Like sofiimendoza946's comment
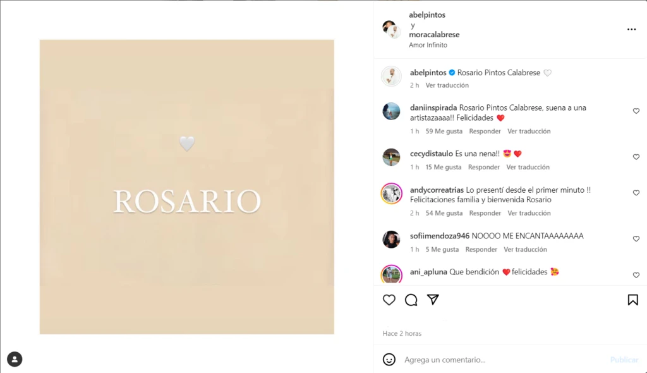Image resolution: width=647 pixels, height=373 pixels. coord(636,239)
